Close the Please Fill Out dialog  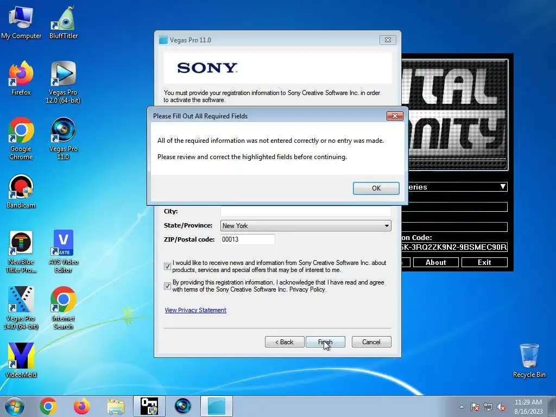[x=395, y=116]
